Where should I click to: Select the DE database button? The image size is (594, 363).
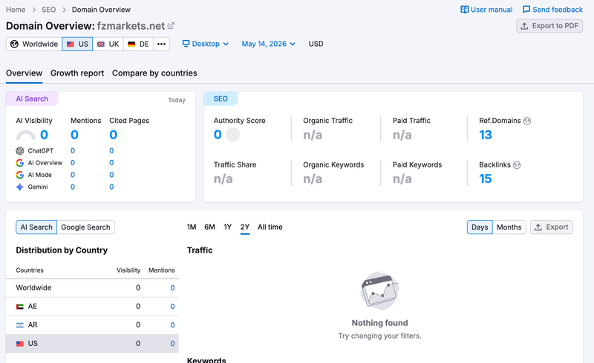coord(138,44)
